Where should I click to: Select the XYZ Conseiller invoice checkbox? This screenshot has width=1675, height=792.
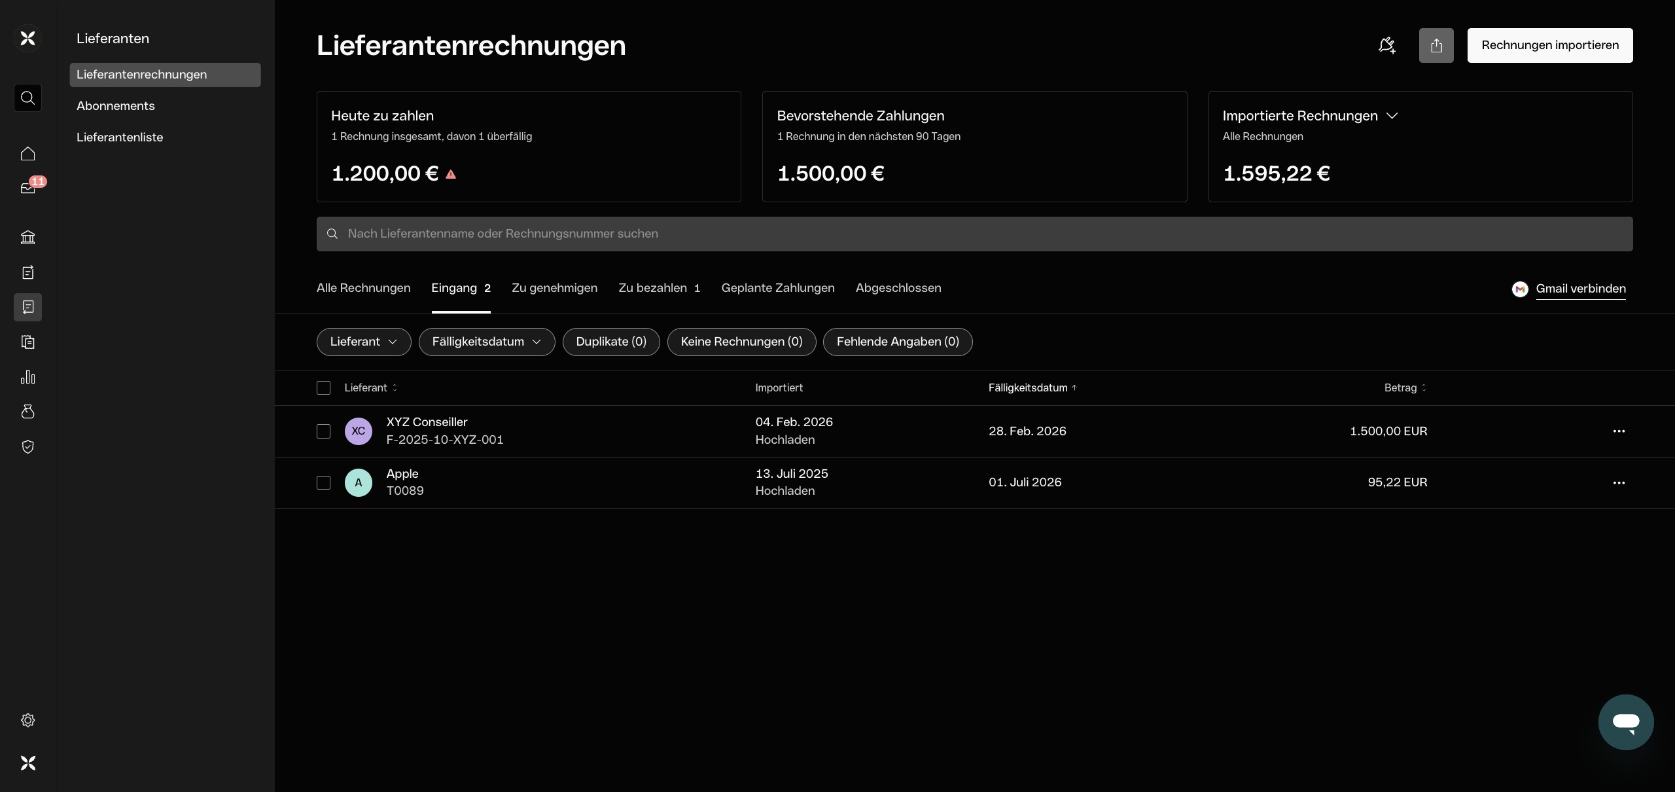(323, 431)
